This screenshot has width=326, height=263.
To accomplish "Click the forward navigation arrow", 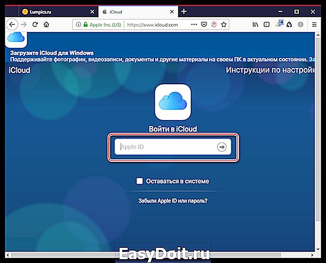I will coord(24,24).
